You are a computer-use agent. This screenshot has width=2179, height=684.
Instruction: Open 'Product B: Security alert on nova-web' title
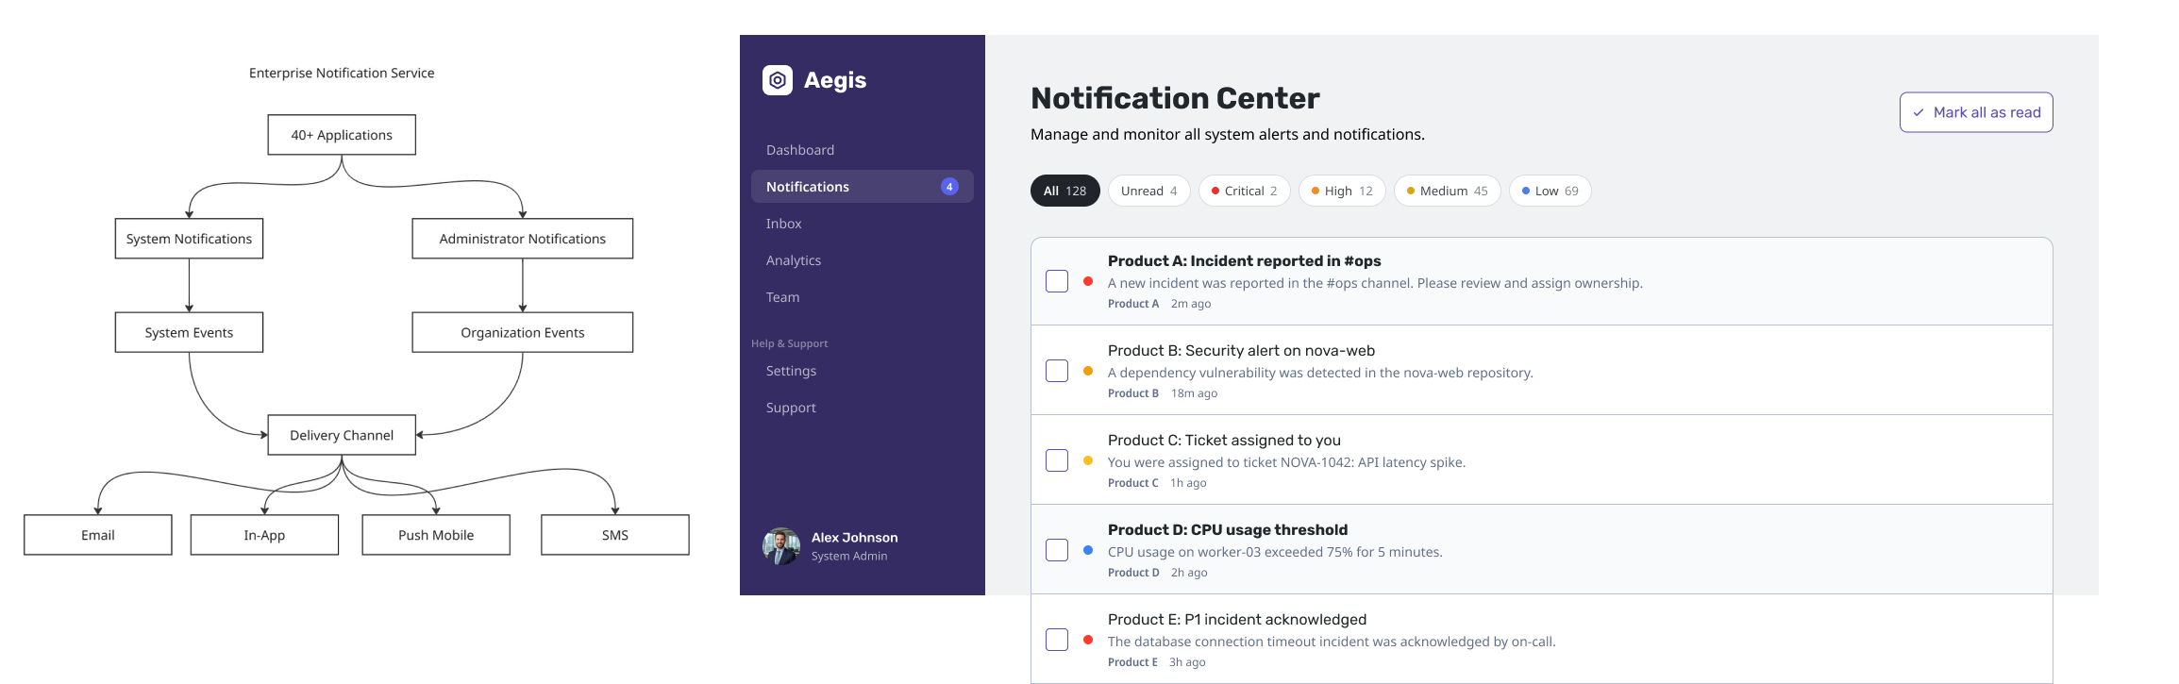coord(1241,351)
